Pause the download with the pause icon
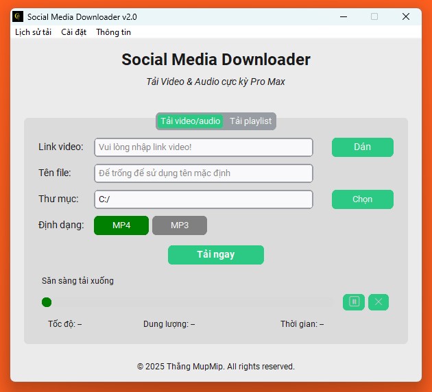Screen dimensions: 432x392 [x=354, y=302]
